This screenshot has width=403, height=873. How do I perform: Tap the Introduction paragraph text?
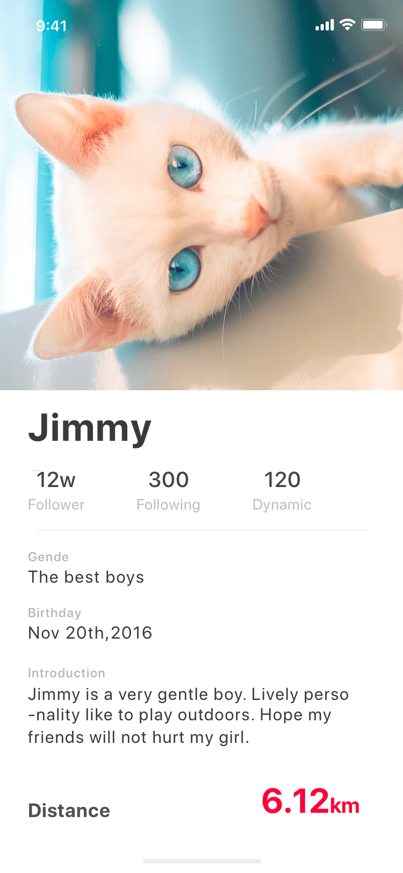tap(189, 715)
